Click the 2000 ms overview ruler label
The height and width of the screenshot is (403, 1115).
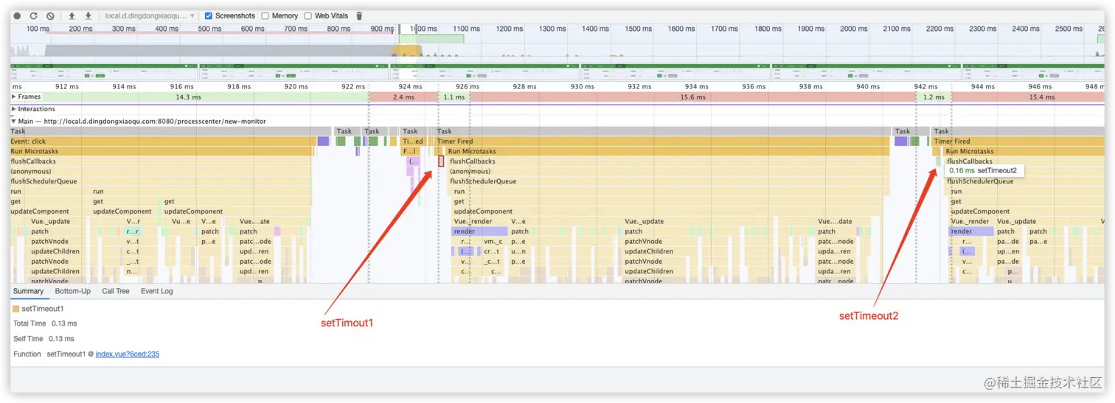click(853, 29)
